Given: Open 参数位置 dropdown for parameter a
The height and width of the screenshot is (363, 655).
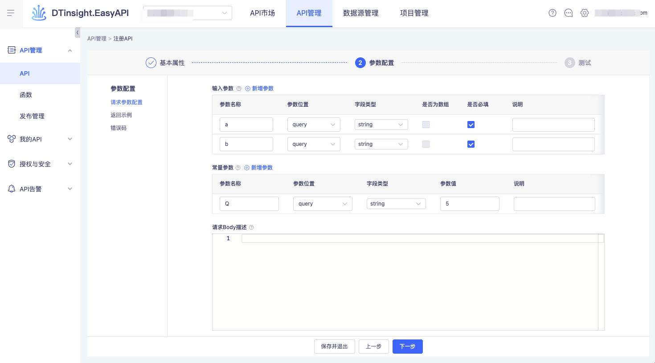Looking at the screenshot, I should point(314,125).
